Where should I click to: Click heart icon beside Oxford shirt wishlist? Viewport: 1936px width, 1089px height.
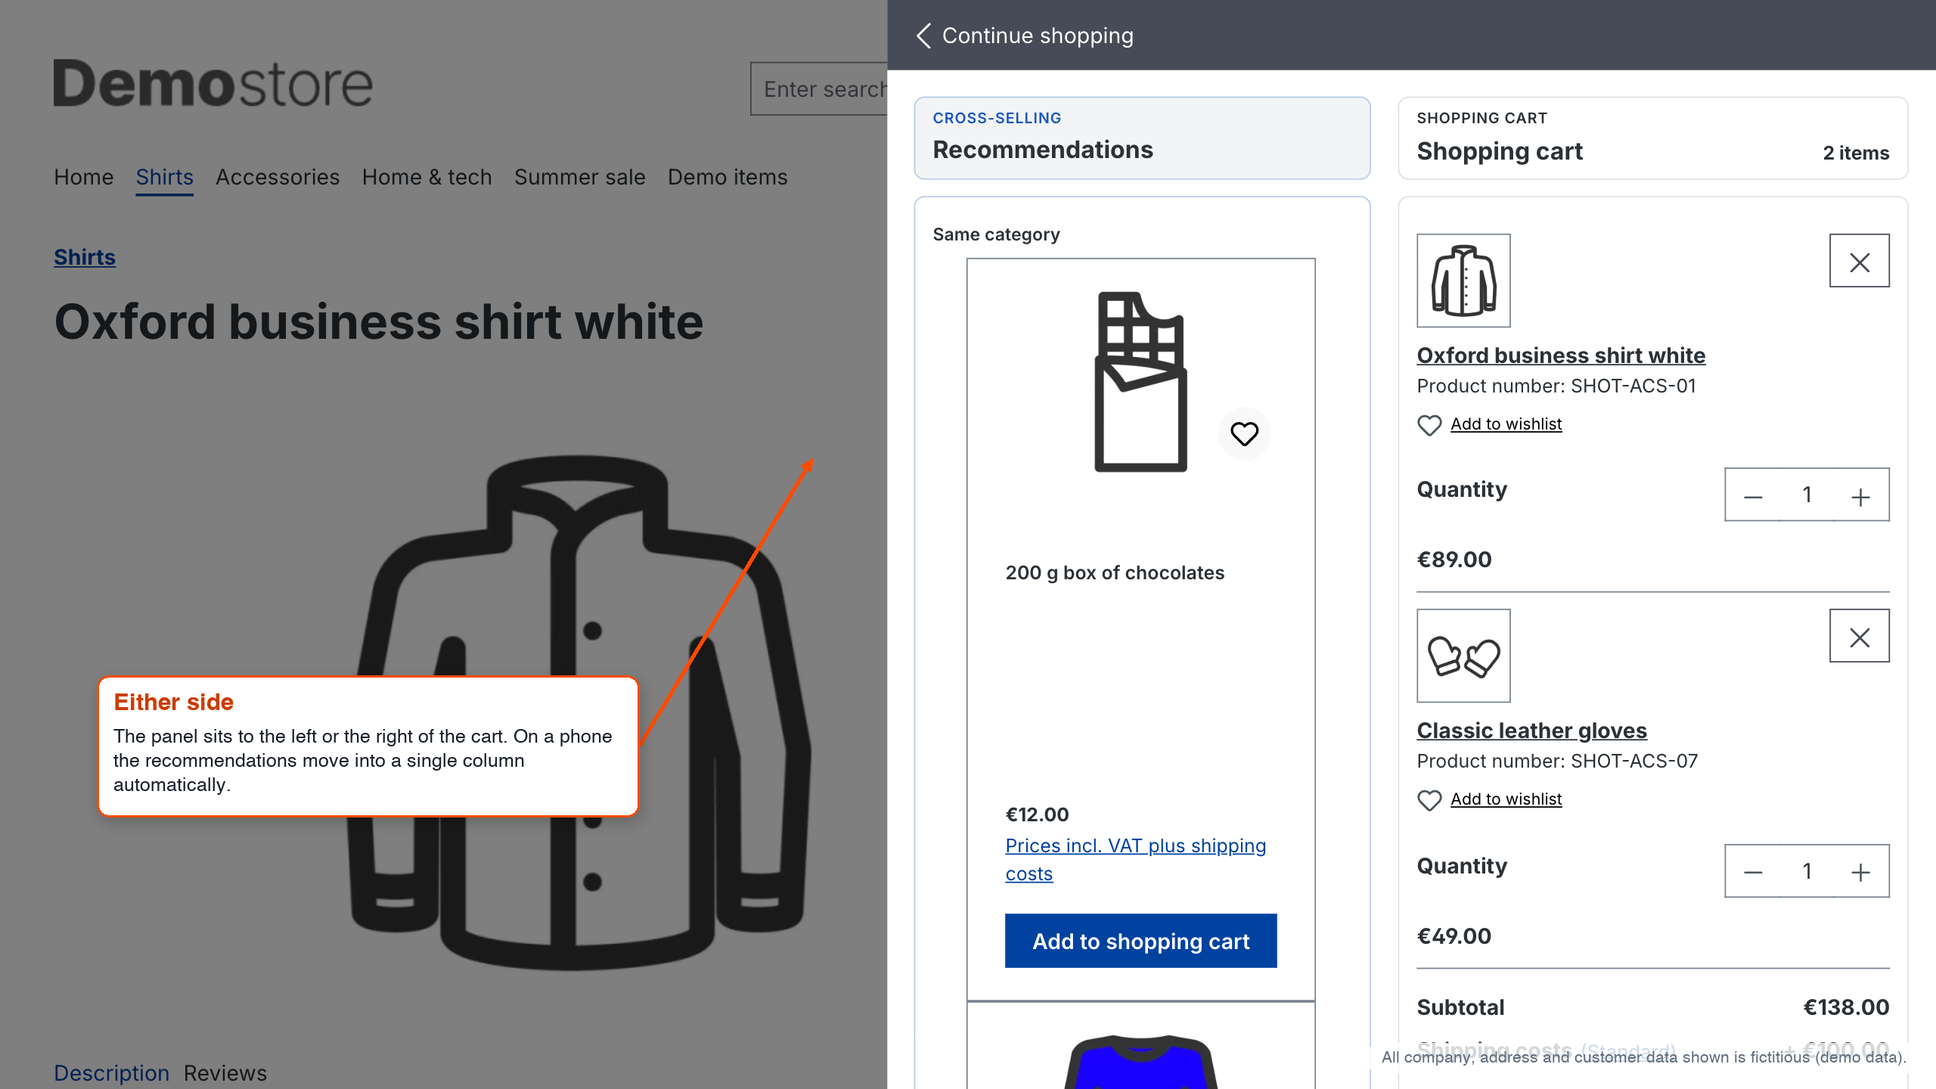click(1429, 425)
